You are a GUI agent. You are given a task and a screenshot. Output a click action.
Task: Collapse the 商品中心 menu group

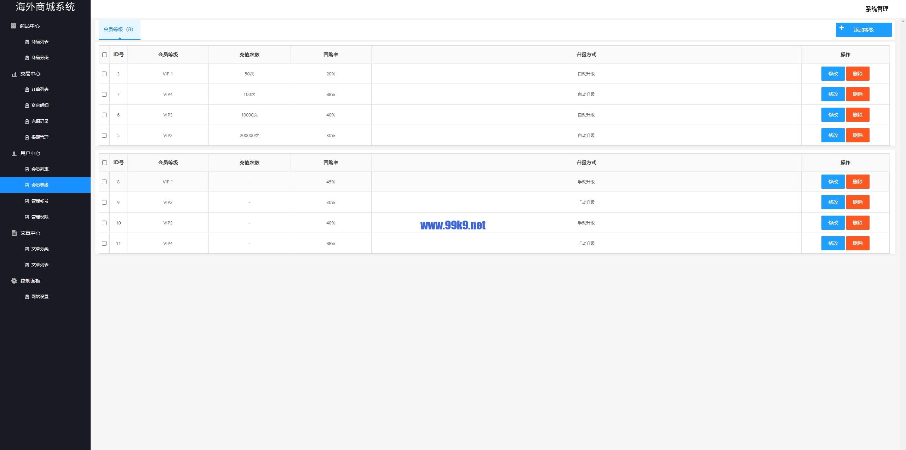[45, 26]
